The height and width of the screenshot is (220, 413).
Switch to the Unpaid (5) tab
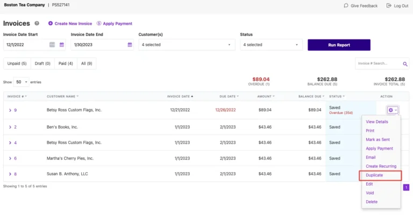pos(17,63)
